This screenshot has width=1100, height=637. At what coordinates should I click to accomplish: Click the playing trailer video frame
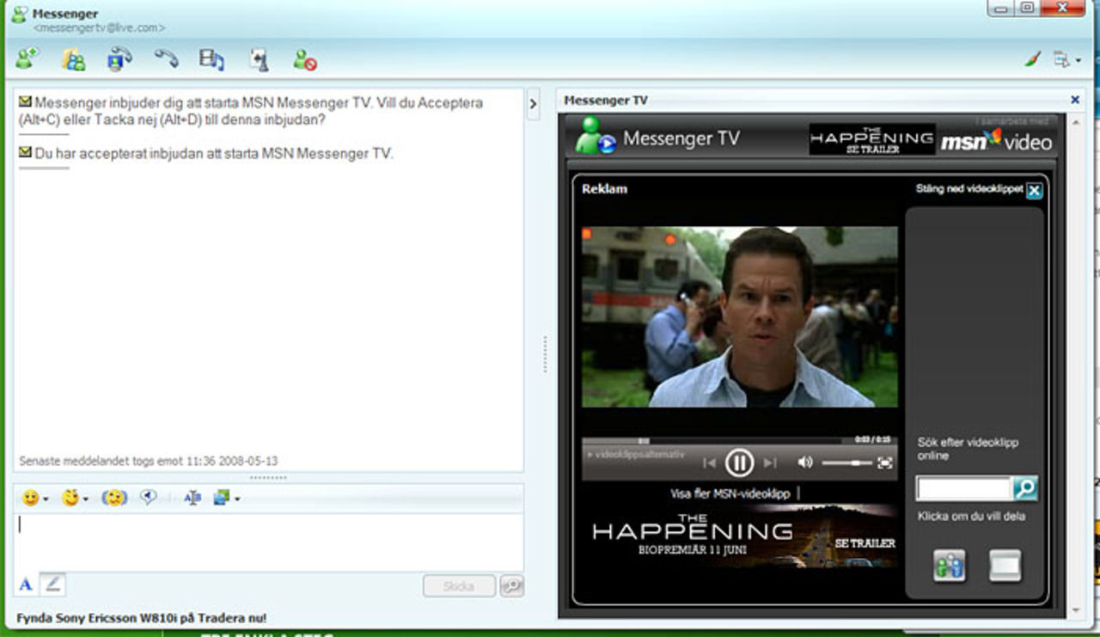pyautogui.click(x=740, y=316)
